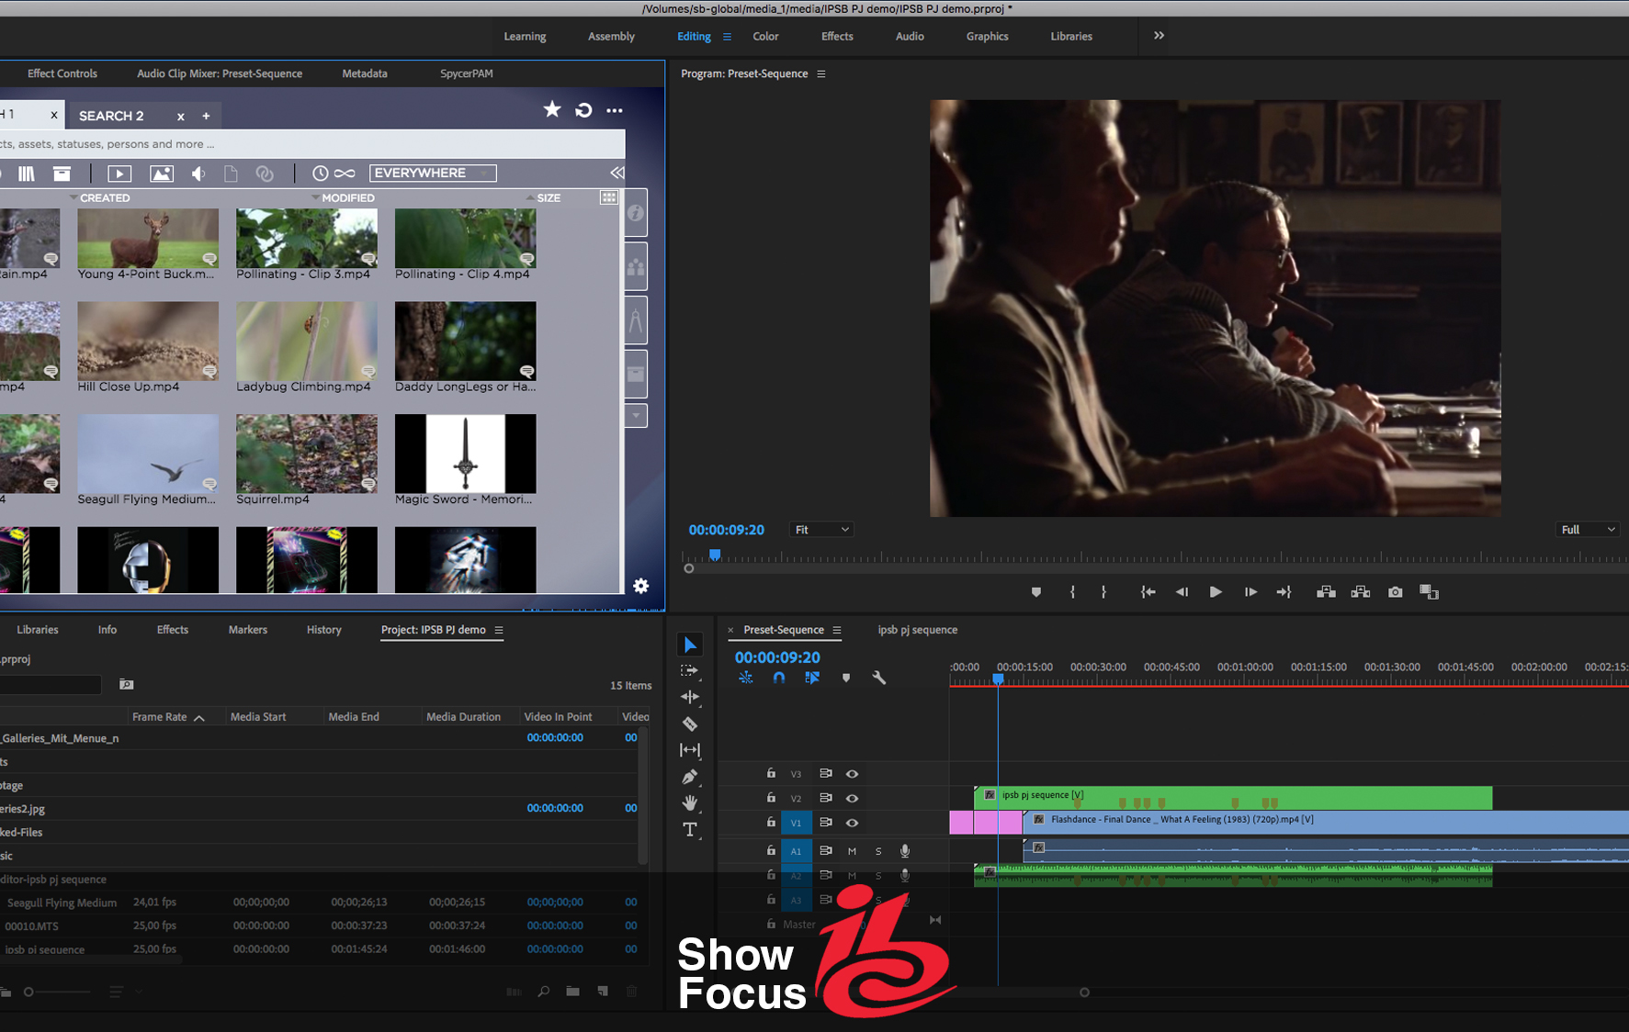The height and width of the screenshot is (1032, 1629).
Task: Select the Slip tool
Action: (690, 750)
